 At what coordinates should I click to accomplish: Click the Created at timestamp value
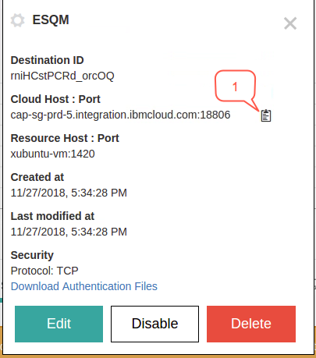pyautogui.click(x=69, y=193)
